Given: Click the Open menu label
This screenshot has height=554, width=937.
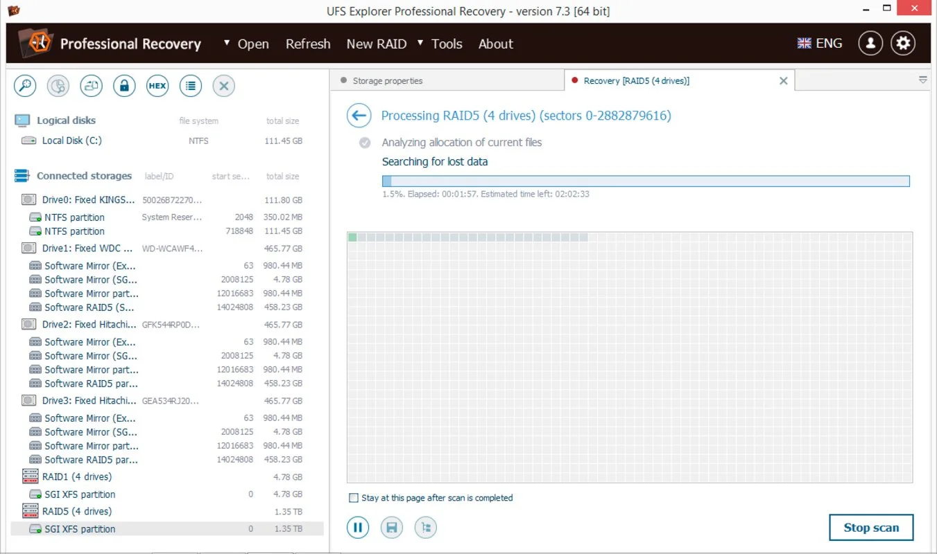Looking at the screenshot, I should (253, 44).
